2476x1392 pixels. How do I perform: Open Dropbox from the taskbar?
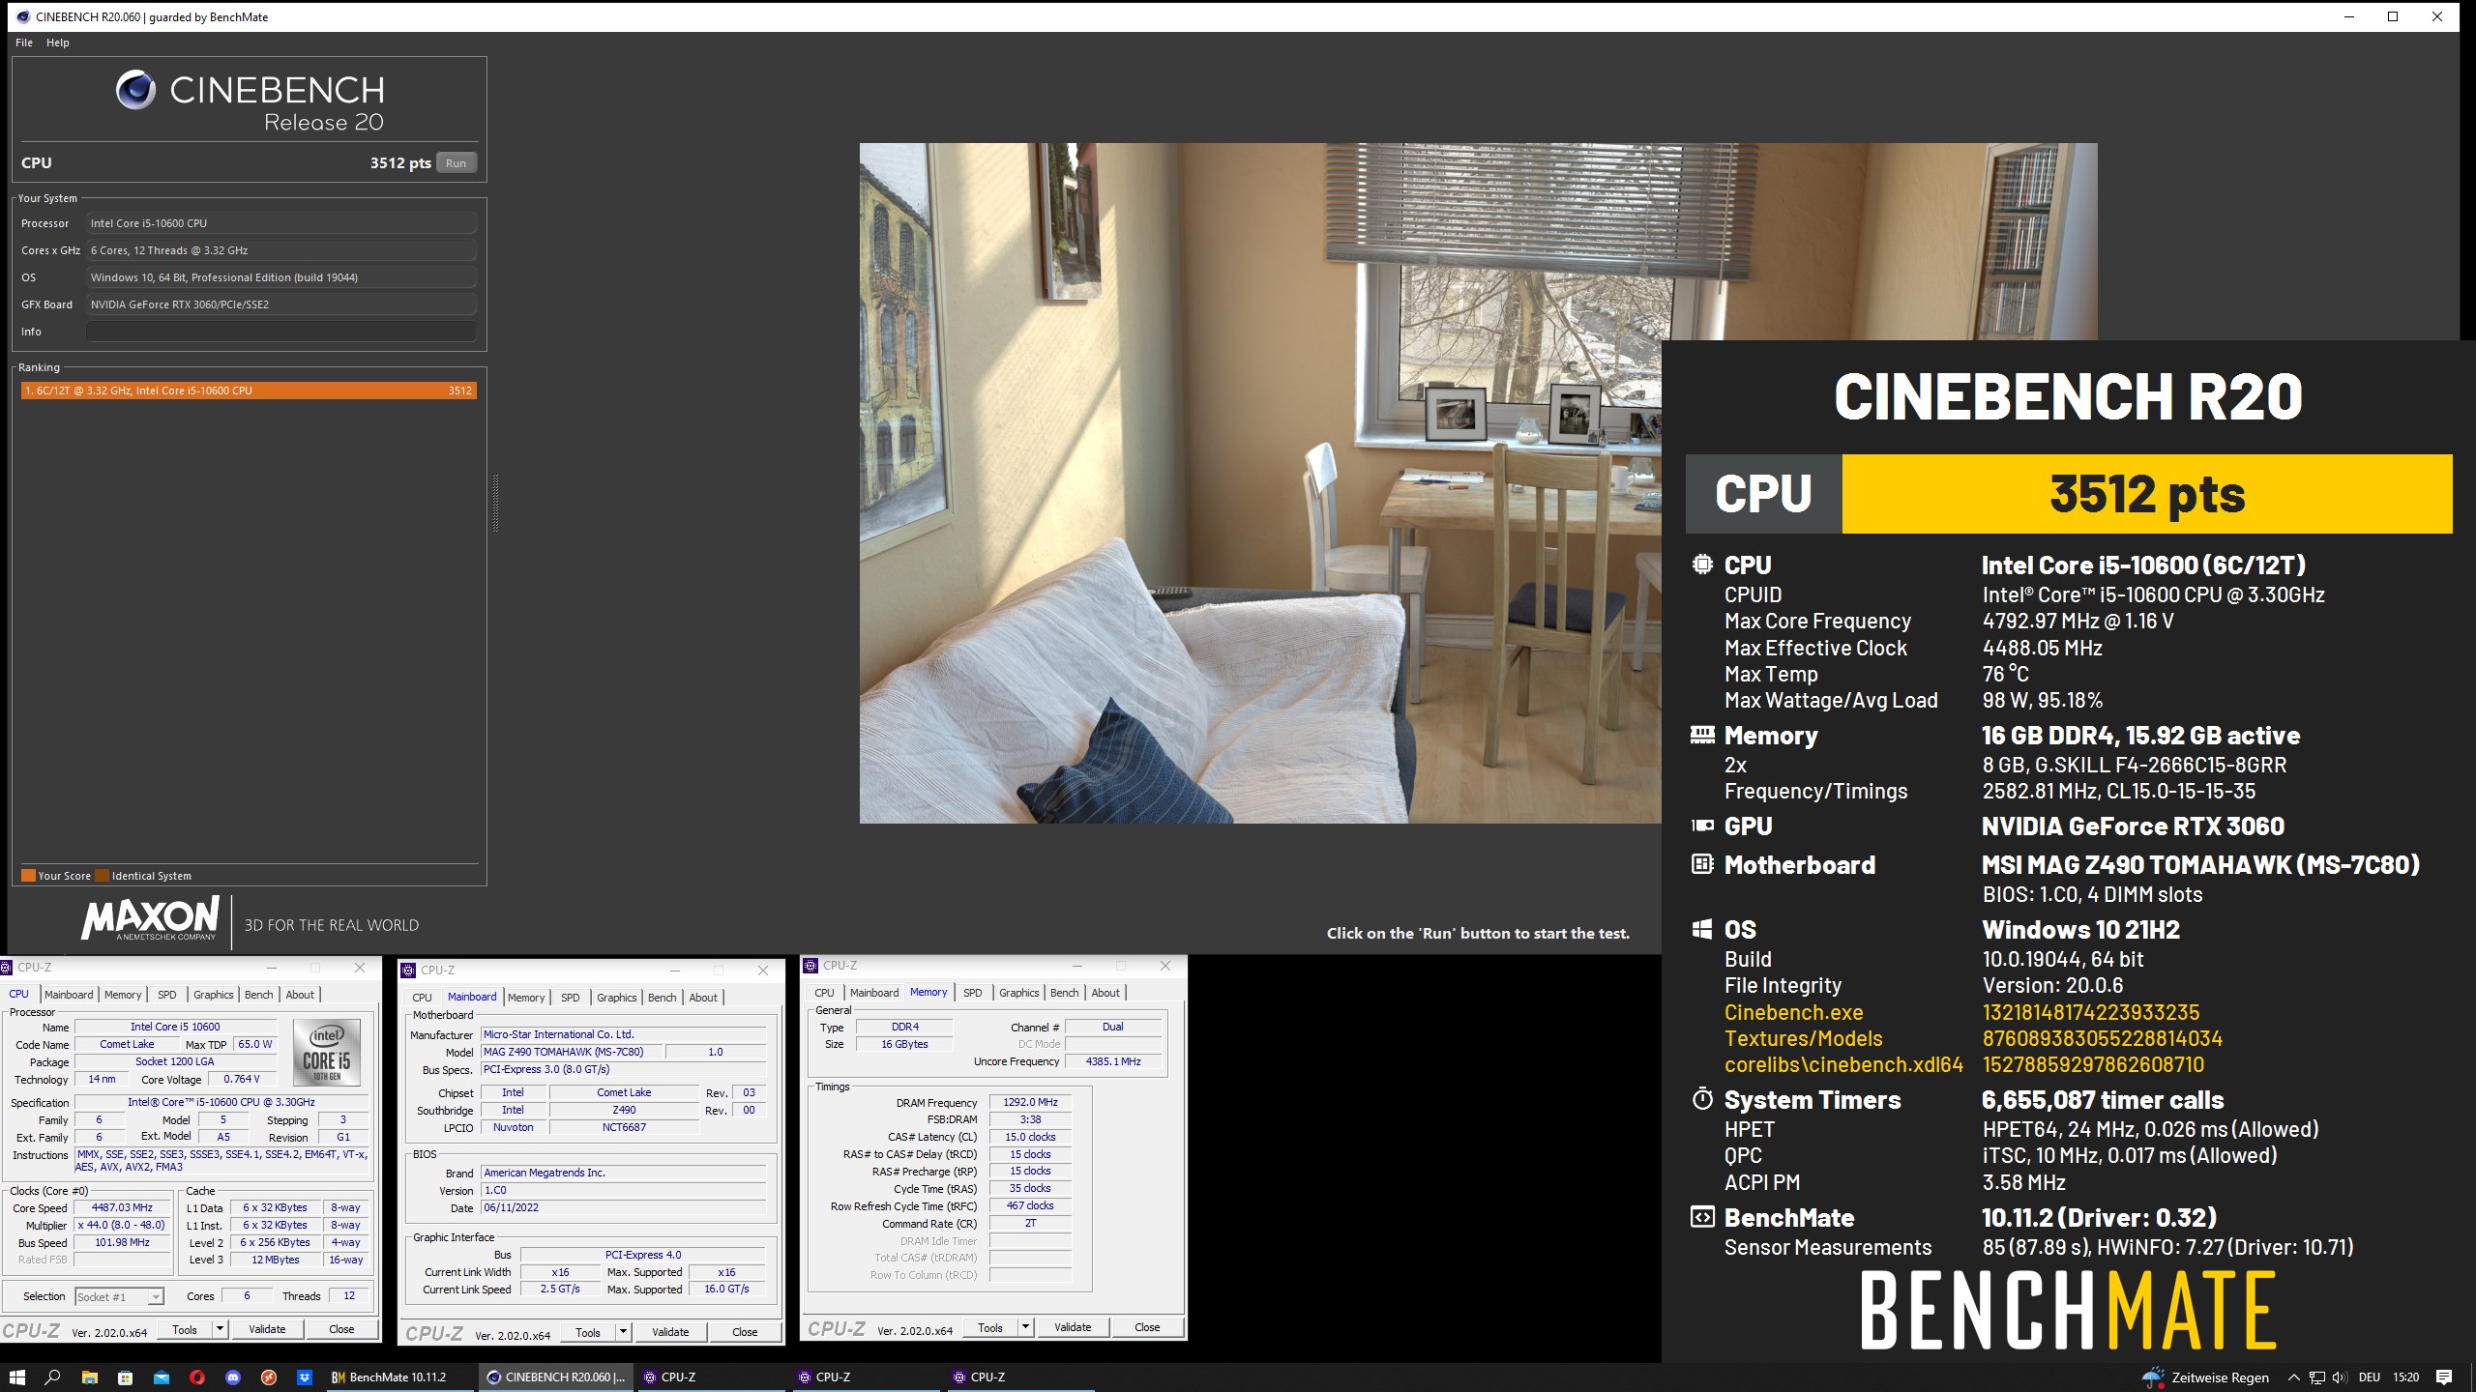(304, 1377)
